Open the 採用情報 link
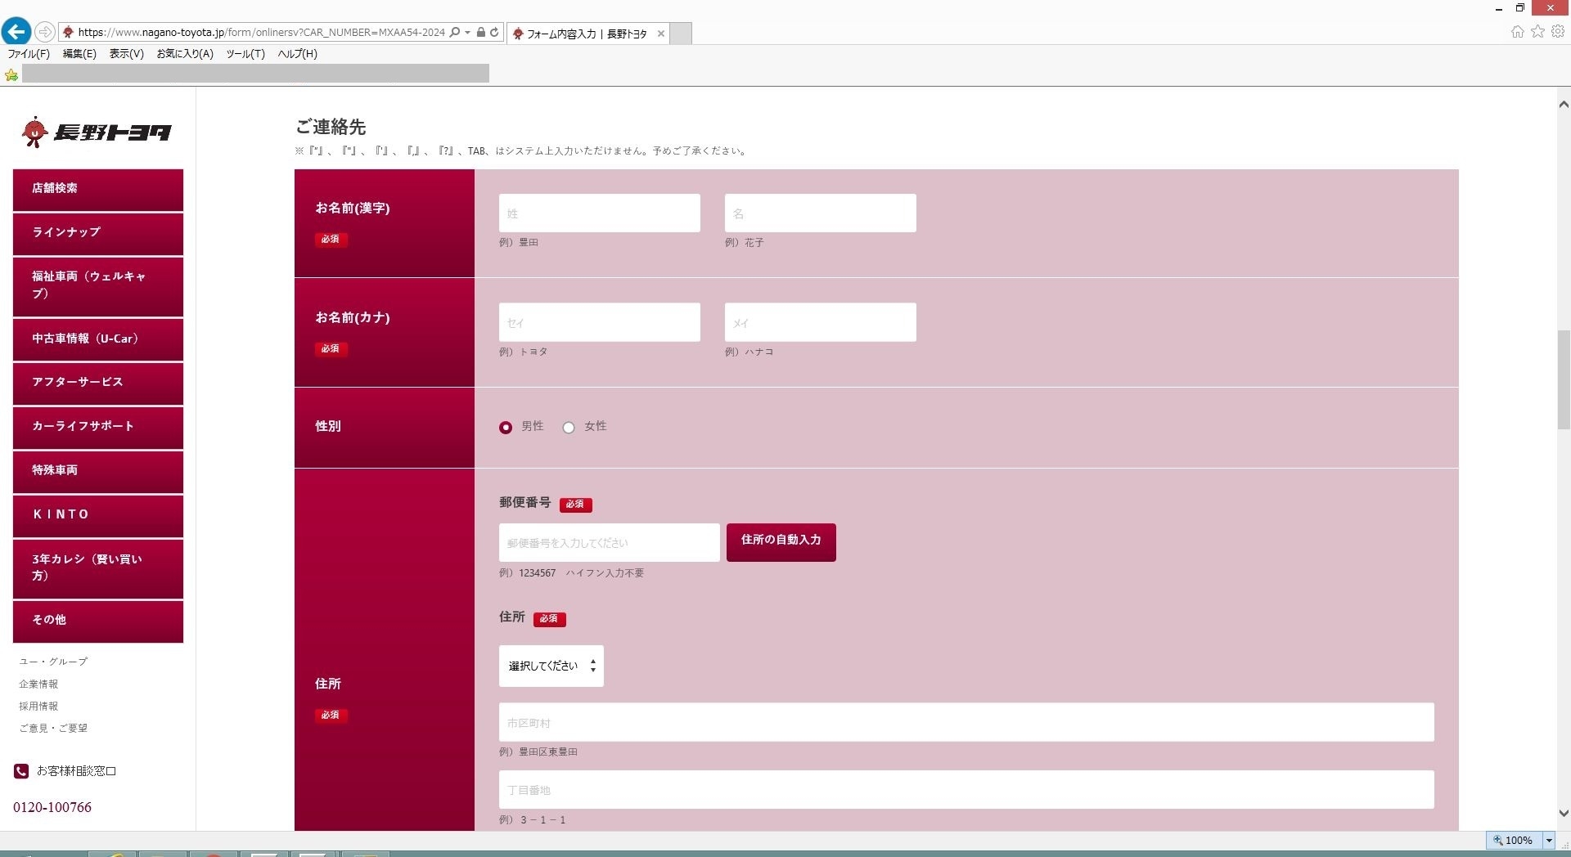The height and width of the screenshot is (857, 1571). [38, 706]
